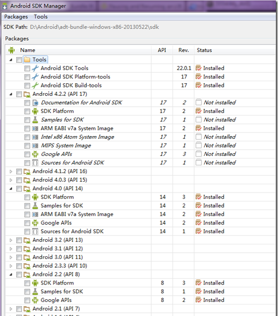Expand the Android 4.0.3 (API 15) group
The image size is (278, 316).
pyautogui.click(x=11, y=180)
